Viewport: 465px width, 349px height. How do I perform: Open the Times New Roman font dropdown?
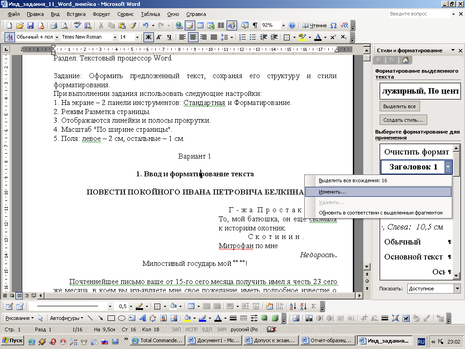click(x=115, y=37)
